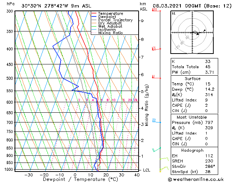The image size is (235, 182).
Task: Click the Hodograph section heading
Action: point(192,150)
